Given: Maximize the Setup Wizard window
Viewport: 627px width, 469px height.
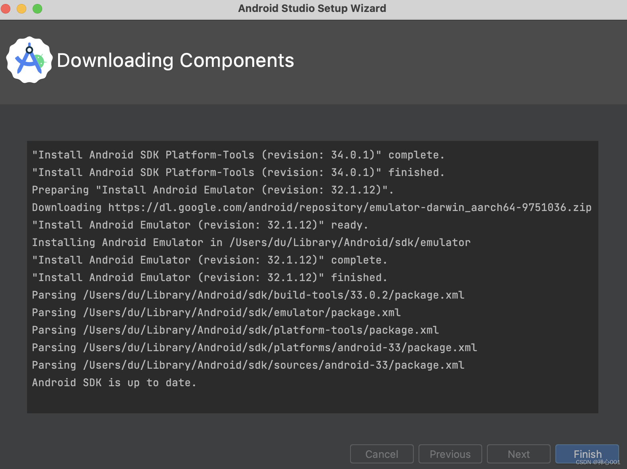Looking at the screenshot, I should (37, 8).
